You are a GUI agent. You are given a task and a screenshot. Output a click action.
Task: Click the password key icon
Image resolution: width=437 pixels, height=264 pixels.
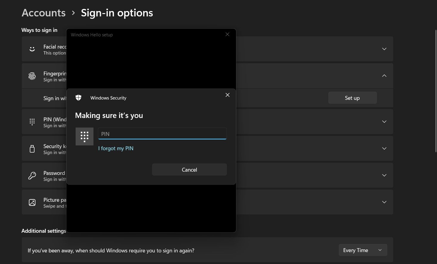32,176
